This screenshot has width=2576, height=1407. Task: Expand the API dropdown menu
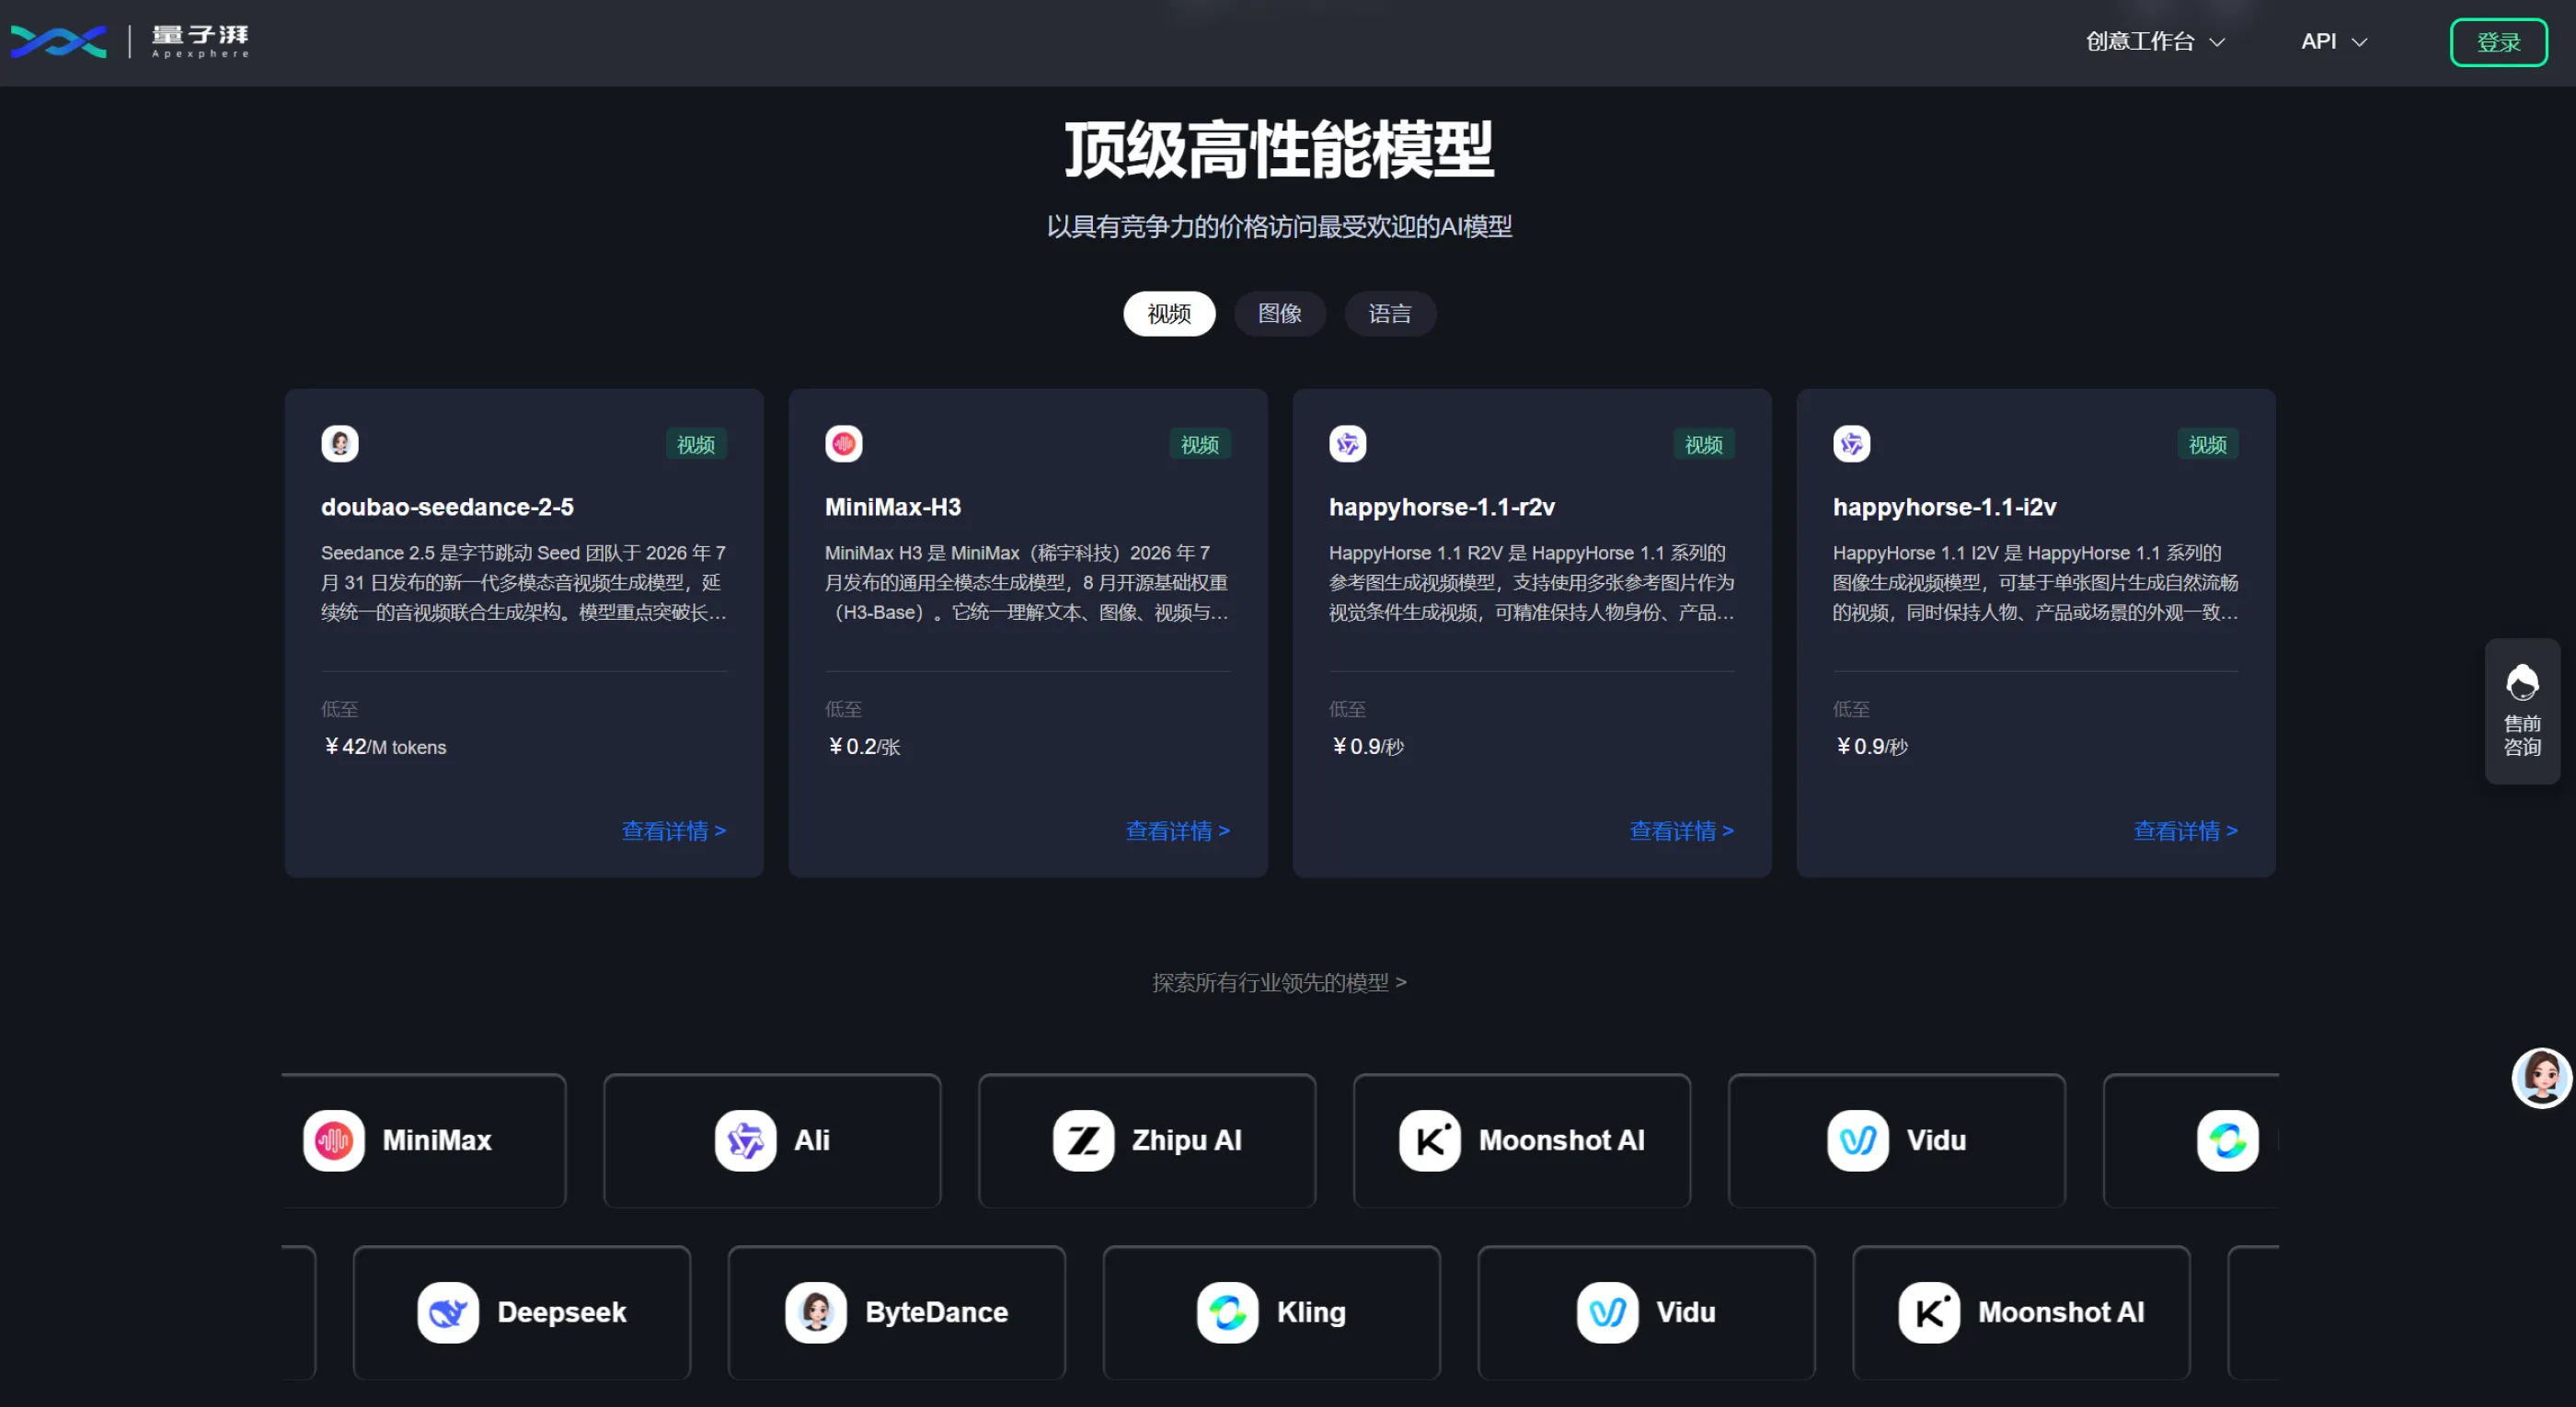tap(2334, 42)
